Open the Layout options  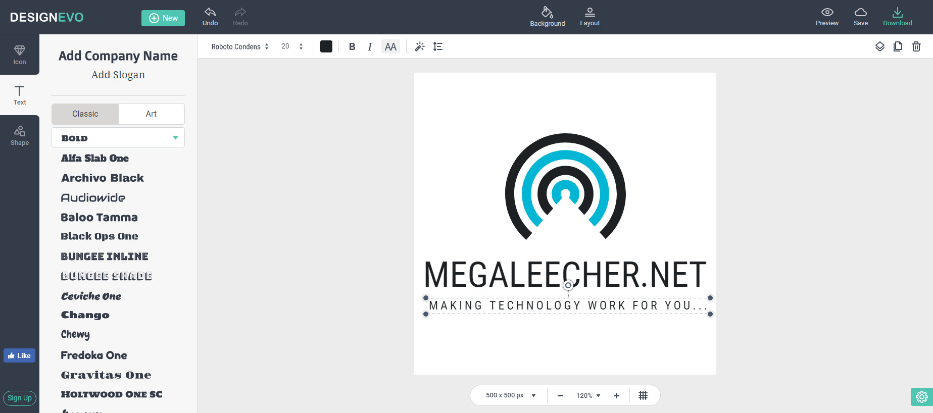(x=590, y=17)
